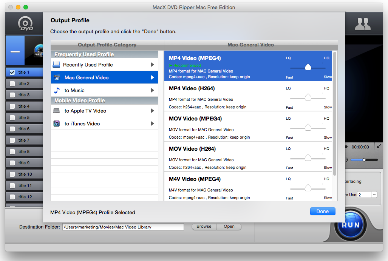Click the Browse button
388x261 pixels.
(204, 227)
